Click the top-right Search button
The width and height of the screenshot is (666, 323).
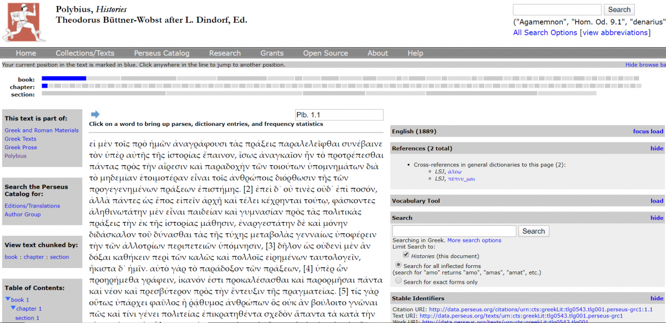pos(619,9)
